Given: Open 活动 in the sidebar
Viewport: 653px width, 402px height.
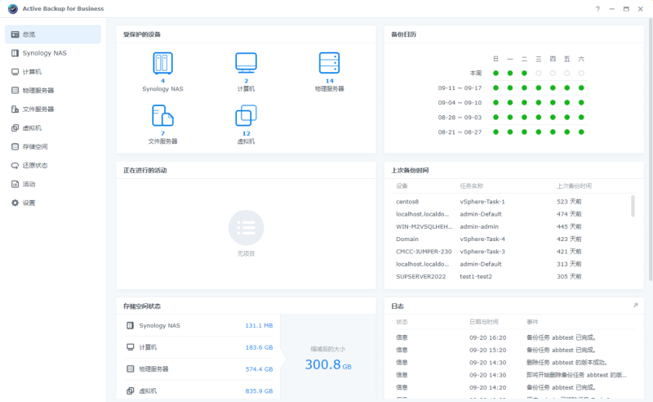Looking at the screenshot, I should 53,185.
